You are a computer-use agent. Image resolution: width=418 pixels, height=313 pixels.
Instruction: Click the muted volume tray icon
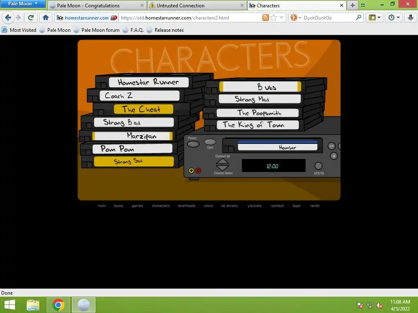pos(380,305)
